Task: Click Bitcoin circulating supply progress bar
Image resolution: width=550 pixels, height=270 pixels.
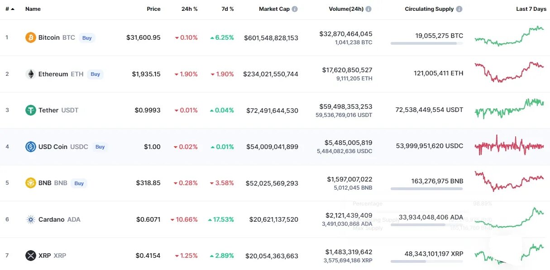Action: (x=427, y=43)
